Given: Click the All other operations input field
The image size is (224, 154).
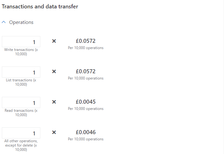Looking at the screenshot, I should [x=21, y=133].
